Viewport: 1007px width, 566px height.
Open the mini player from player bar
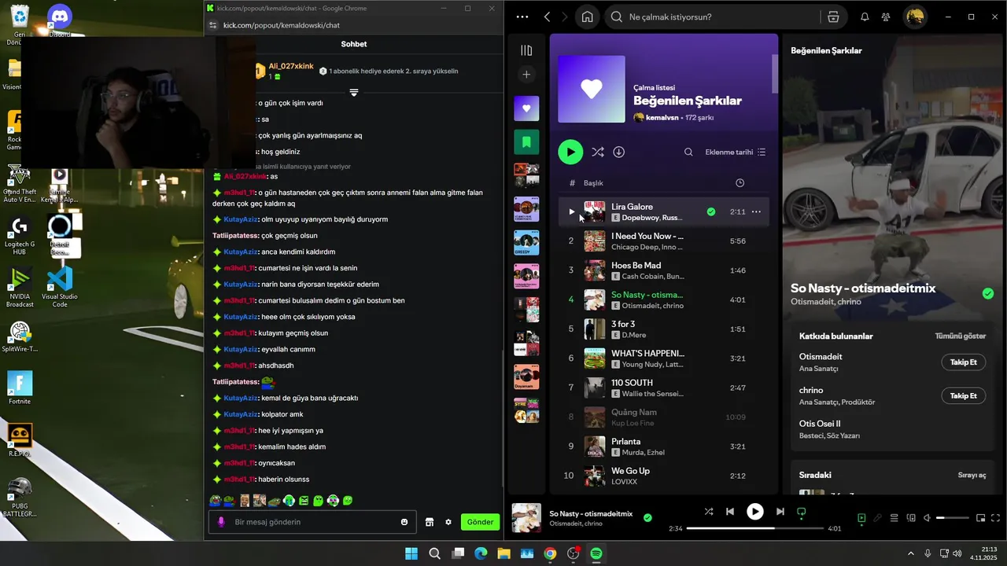coord(980,518)
